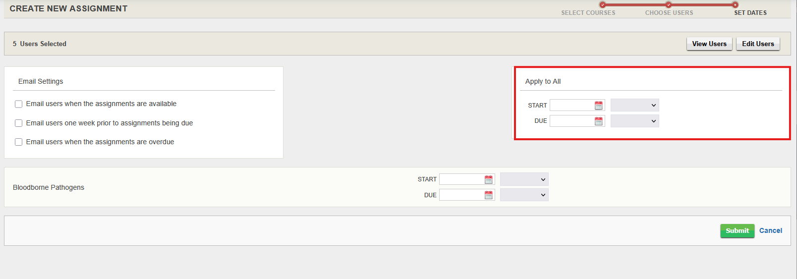Open Bloodborne Pathogens DUE time dropdown
The width and height of the screenshot is (797, 279).
[x=524, y=195]
